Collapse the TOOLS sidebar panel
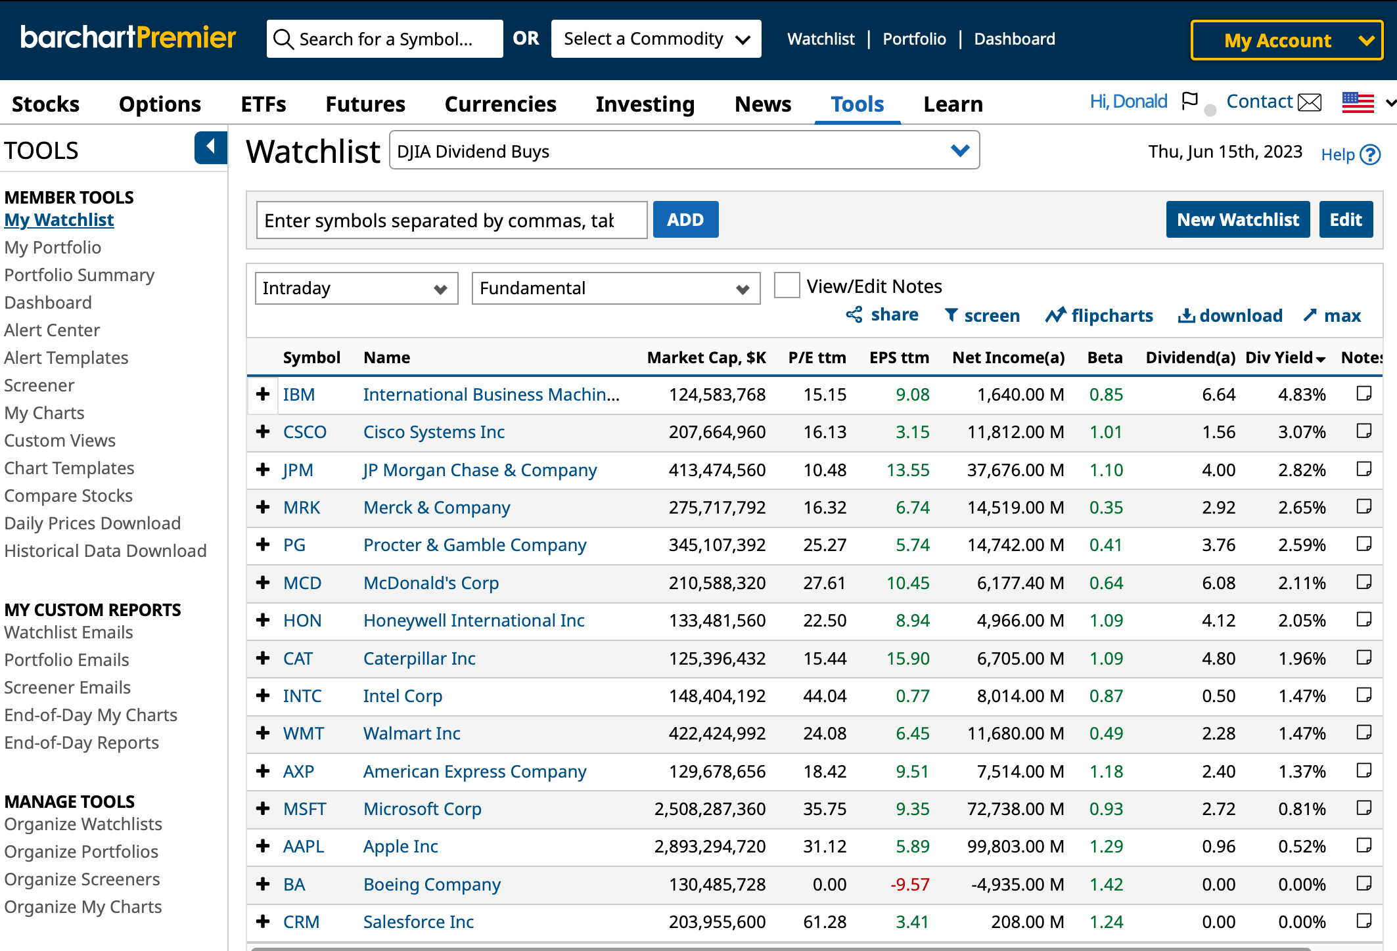This screenshot has height=951, width=1397. 209,147
